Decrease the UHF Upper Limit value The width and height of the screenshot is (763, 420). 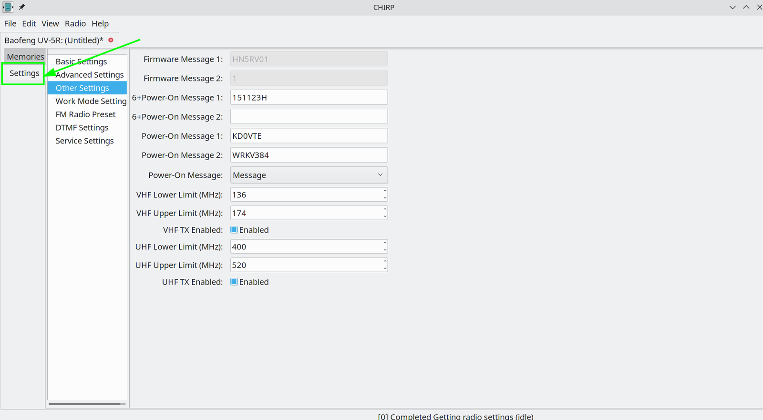(385, 268)
